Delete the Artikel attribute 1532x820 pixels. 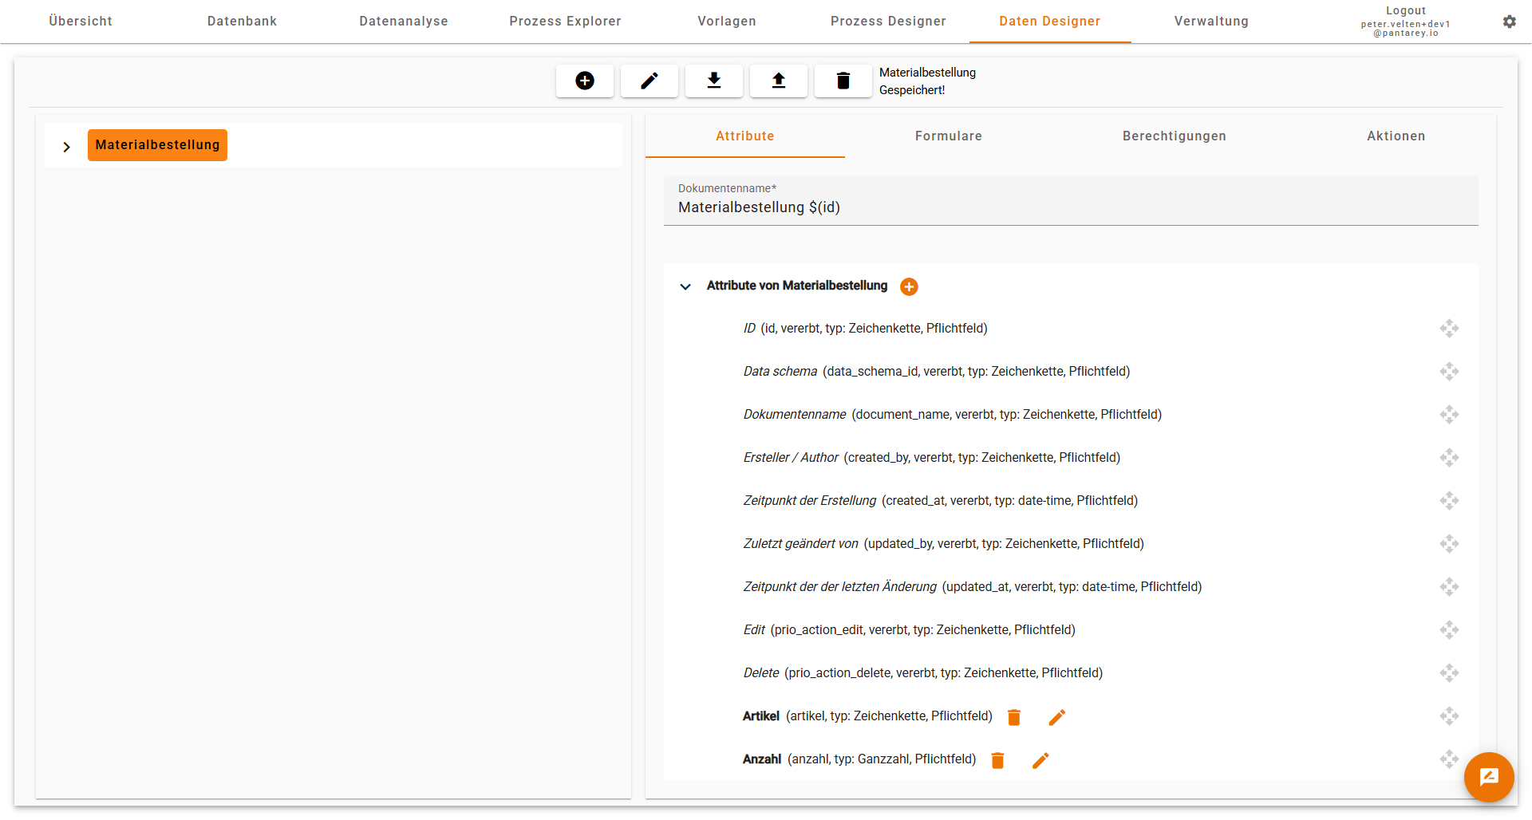pos(1014,717)
